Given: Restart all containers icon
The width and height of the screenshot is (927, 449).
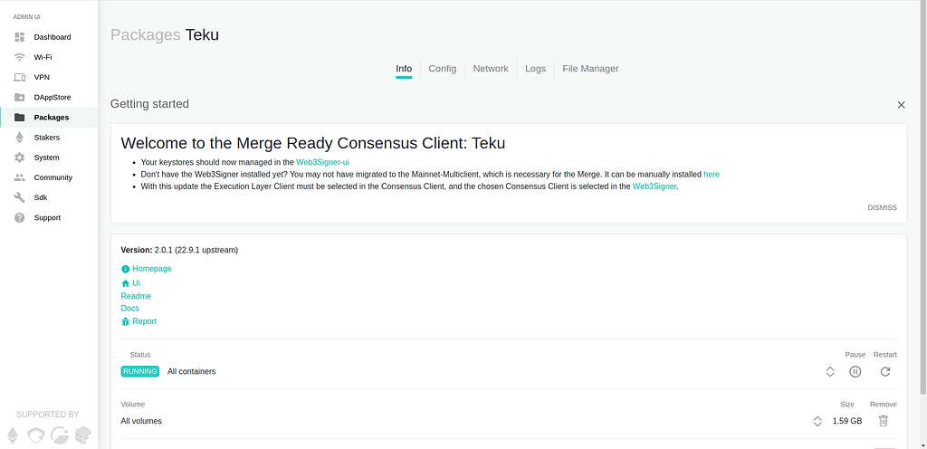Looking at the screenshot, I should (x=884, y=371).
